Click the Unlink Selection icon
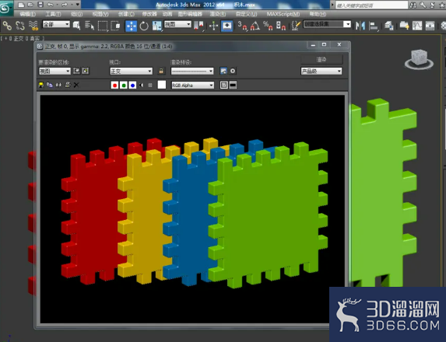This screenshot has height=342, width=446. click(20, 26)
